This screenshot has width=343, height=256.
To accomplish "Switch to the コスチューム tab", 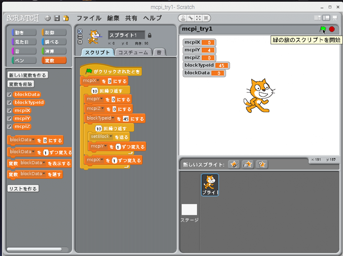I will [x=133, y=53].
